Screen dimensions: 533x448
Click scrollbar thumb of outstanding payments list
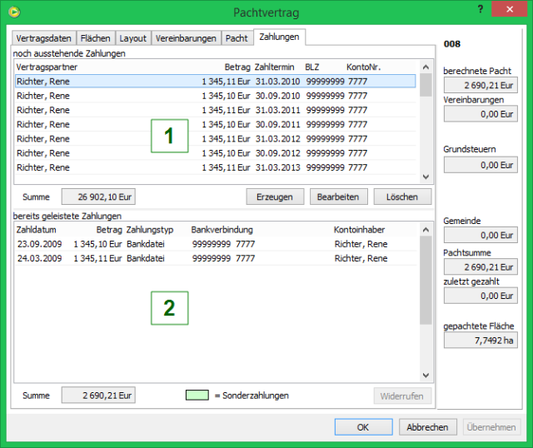coord(426,85)
